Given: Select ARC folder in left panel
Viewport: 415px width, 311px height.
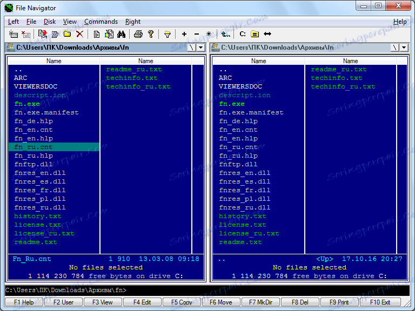Looking at the screenshot, I should pyautogui.click(x=21, y=78).
